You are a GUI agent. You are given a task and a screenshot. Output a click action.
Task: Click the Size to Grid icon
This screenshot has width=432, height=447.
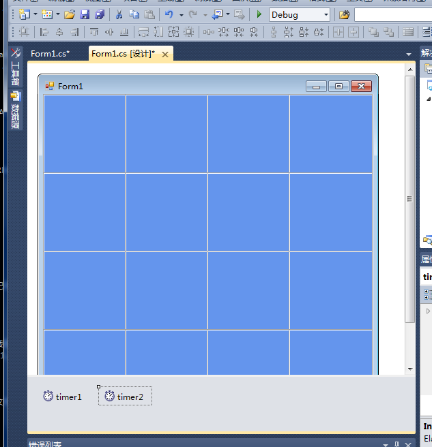(188, 32)
